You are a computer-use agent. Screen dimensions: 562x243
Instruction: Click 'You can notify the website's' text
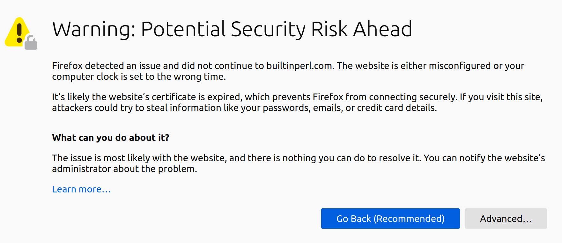click(484, 158)
